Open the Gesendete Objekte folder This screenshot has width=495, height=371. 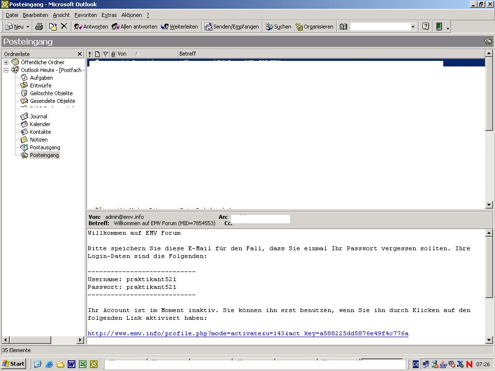[x=52, y=101]
